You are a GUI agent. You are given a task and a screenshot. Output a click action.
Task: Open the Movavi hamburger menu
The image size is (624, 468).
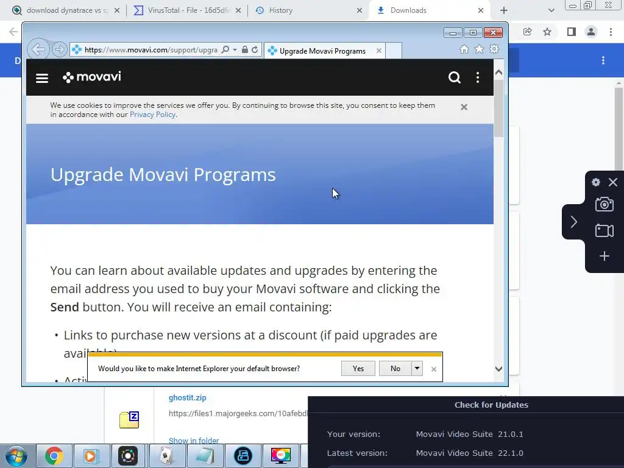[x=42, y=78]
